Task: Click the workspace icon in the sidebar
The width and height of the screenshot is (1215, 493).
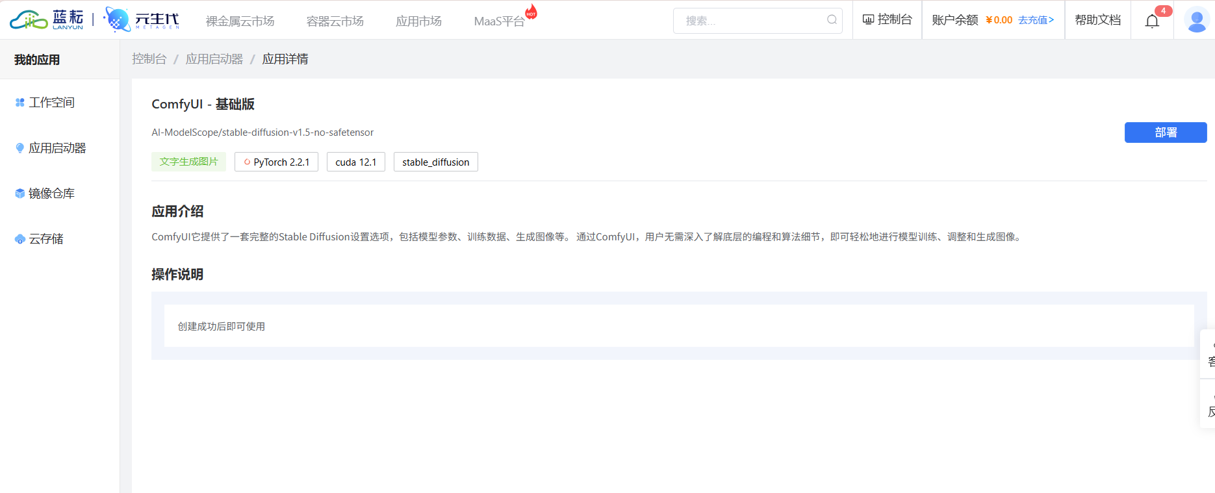Action: pyautogui.click(x=20, y=103)
